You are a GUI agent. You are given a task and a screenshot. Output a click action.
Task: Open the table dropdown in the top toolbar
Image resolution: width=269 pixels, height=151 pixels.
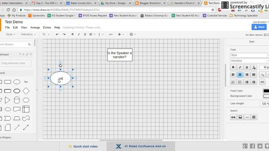coord(133,34)
